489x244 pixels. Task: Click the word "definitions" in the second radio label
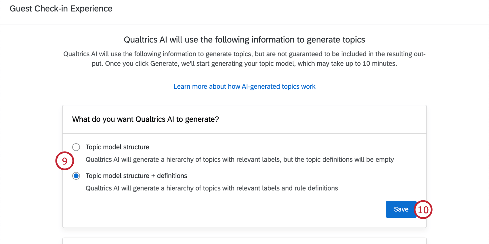(x=172, y=176)
